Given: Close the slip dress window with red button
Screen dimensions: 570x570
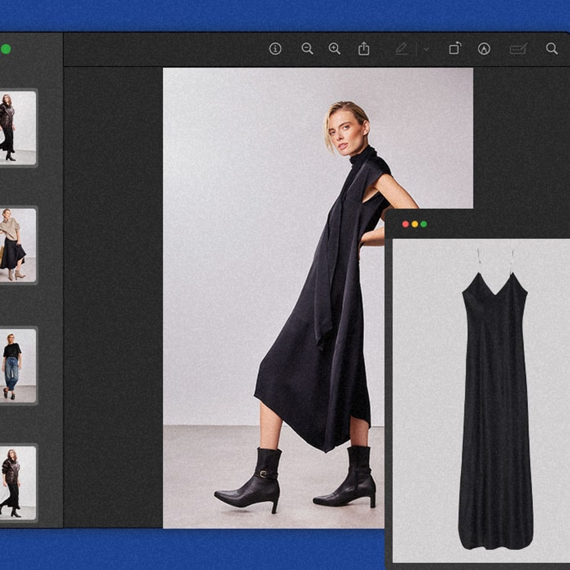Looking at the screenshot, I should point(406,224).
